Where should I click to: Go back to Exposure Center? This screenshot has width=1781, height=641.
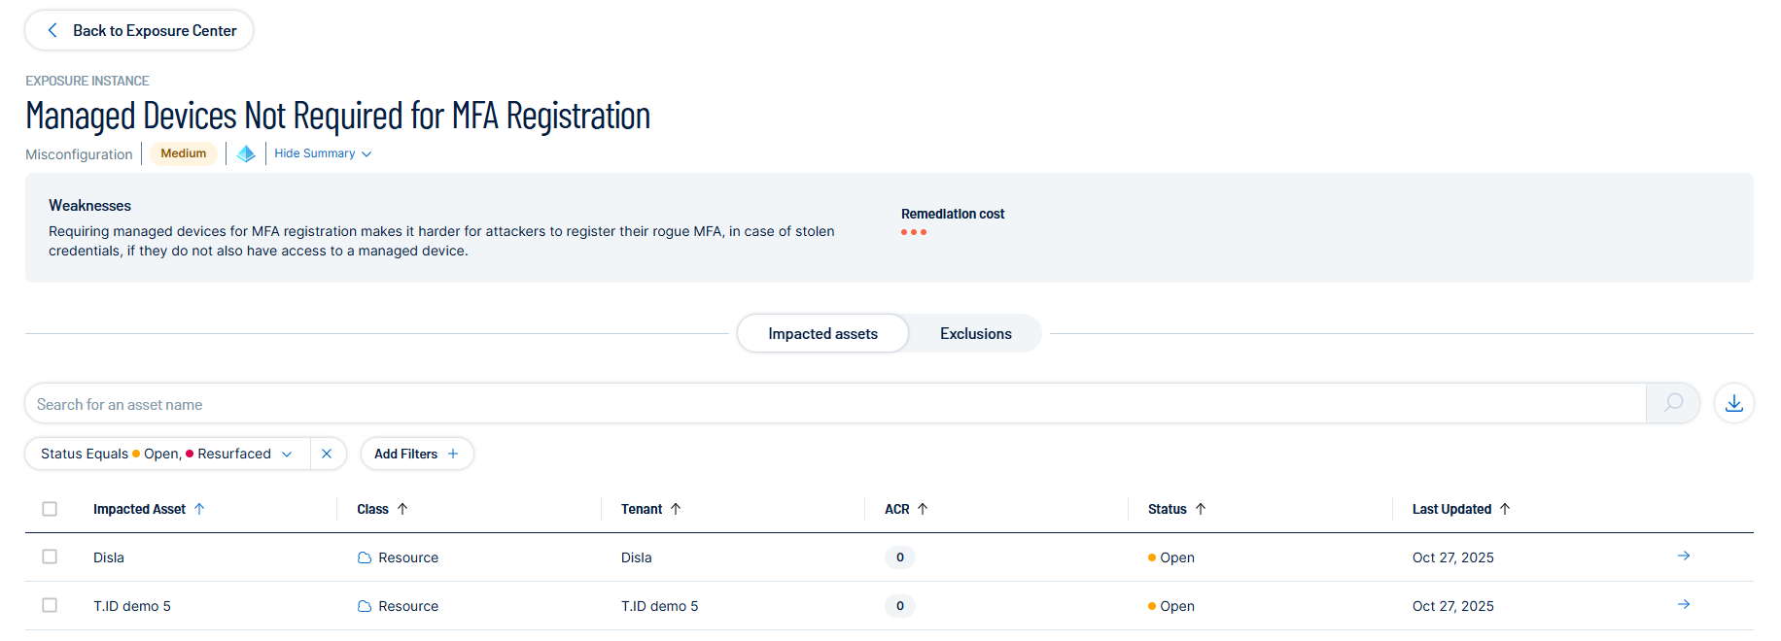[139, 30]
